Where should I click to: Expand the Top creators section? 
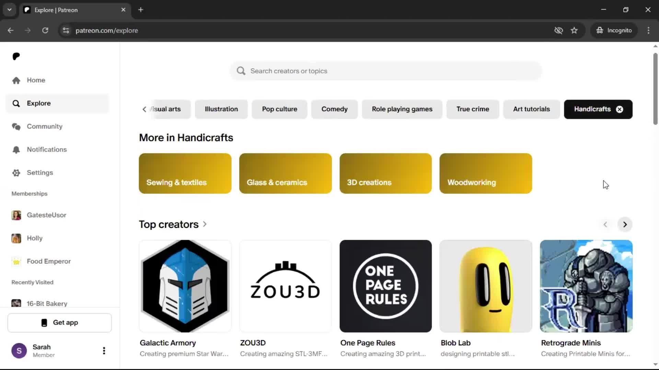coord(173,224)
